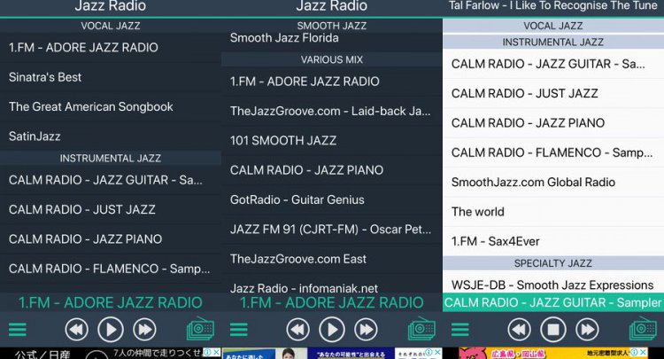This screenshot has width=664, height=359.
Task: Select WSJE-DB - Smooth Jazz Expressions station
Action: tap(553, 283)
